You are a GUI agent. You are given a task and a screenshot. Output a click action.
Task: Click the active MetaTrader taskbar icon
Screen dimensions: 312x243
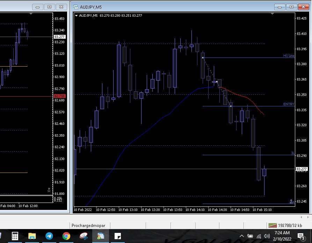click(x=101, y=236)
